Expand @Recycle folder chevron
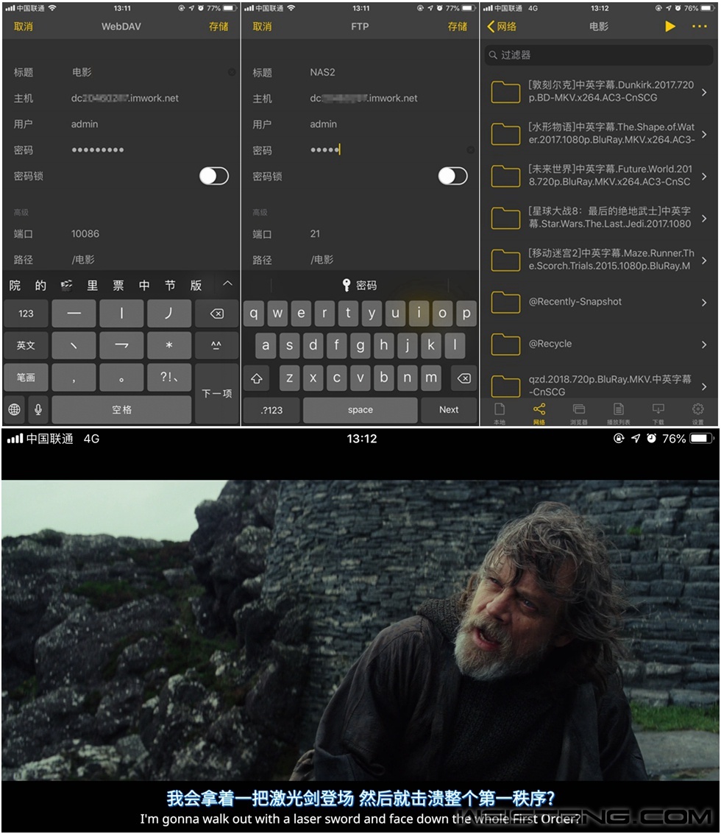The width and height of the screenshot is (721, 834). 704,344
